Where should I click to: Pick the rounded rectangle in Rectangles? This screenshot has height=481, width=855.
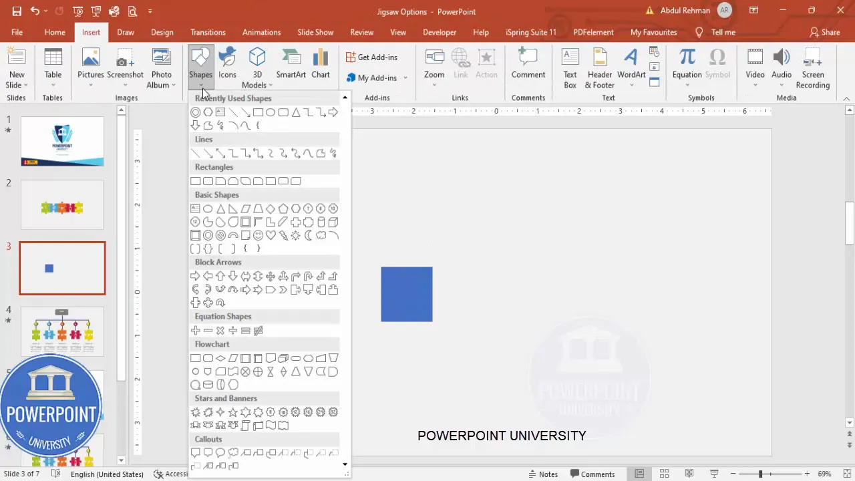click(x=208, y=181)
